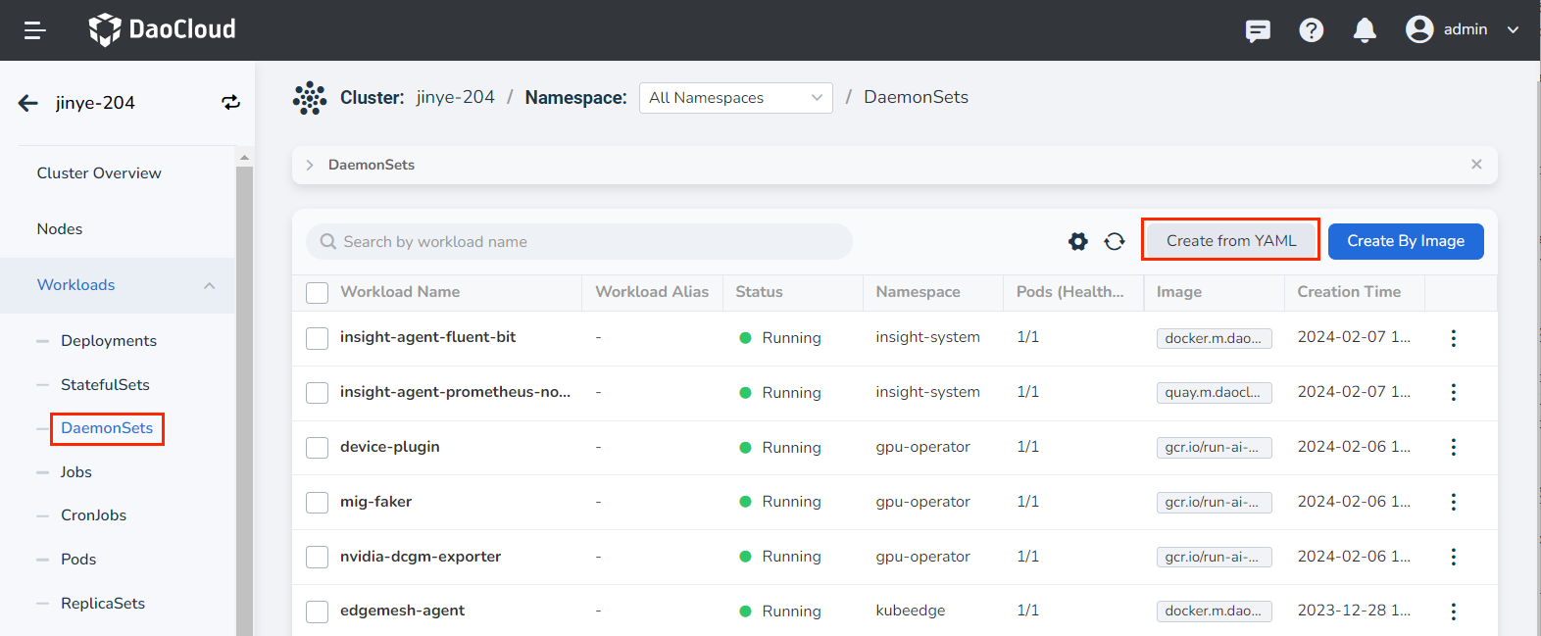Click Create from YAML button
1541x636 pixels.
point(1230,241)
